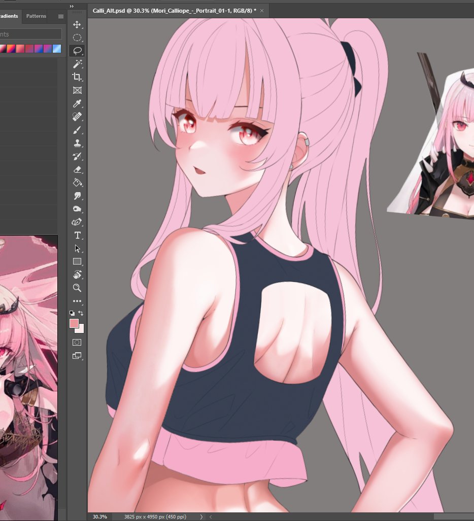Close the Calli_Alt.psd document tab

coord(262,11)
